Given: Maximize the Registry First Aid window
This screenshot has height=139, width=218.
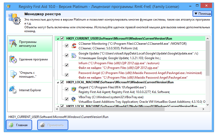Looking at the screenshot, I should click(x=197, y=6).
